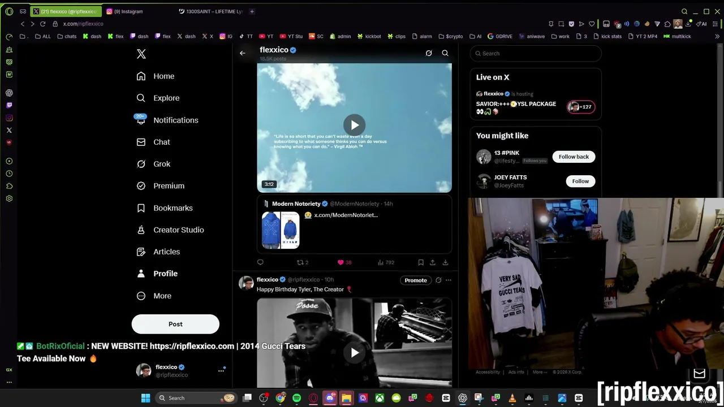The height and width of the screenshot is (407, 724).
Task: Play the Virgil Abloh quote video
Action: (x=355, y=125)
